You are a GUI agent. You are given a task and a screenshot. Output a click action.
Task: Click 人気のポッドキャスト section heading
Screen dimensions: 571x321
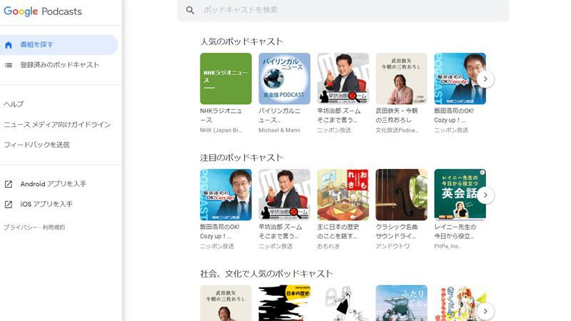(241, 41)
